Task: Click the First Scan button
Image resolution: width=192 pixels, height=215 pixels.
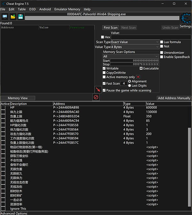Action: tap(110, 28)
